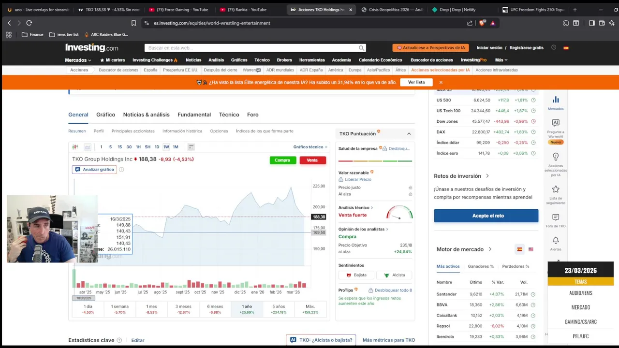
Task: Vote Bajista sentiment
Action: click(x=356, y=275)
